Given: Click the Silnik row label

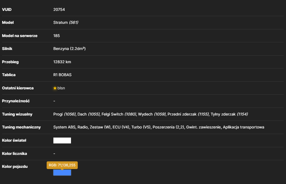Looking at the screenshot, I should (7, 48).
